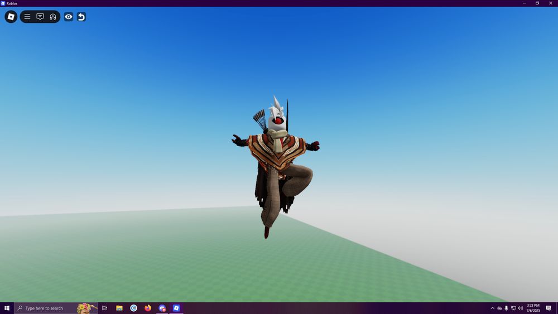Open the Windows Start menu
The image size is (558, 314).
click(7, 308)
